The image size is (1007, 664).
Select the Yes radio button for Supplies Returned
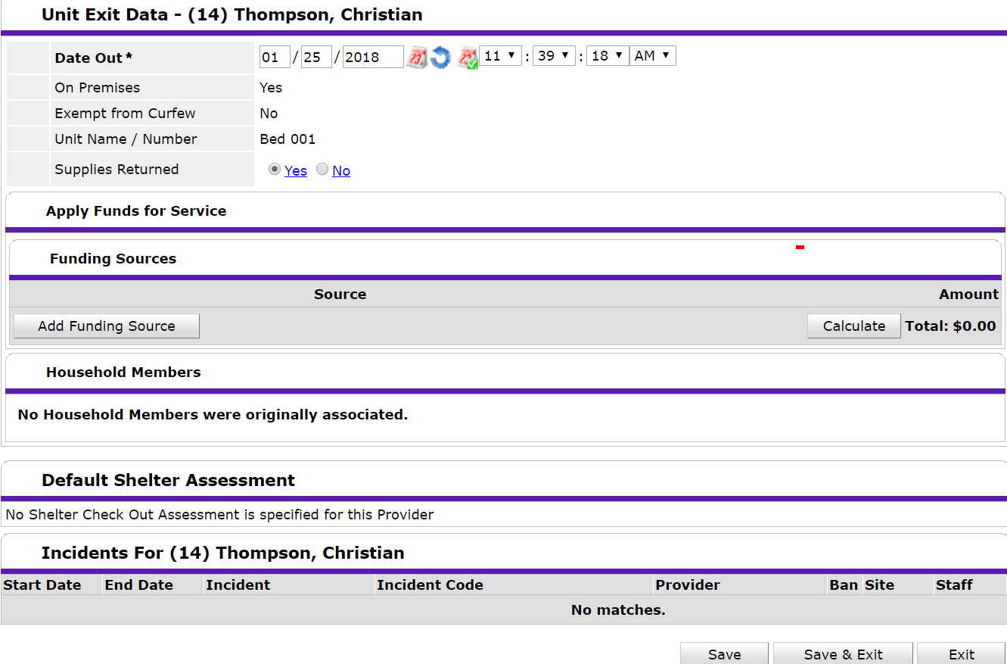coord(274,170)
